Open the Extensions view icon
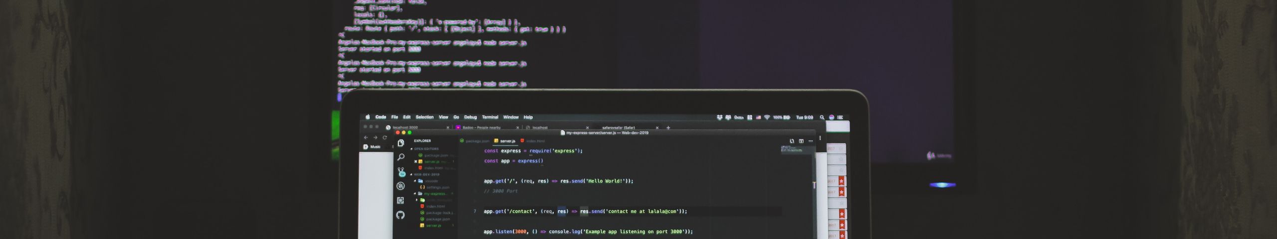 coord(401,200)
